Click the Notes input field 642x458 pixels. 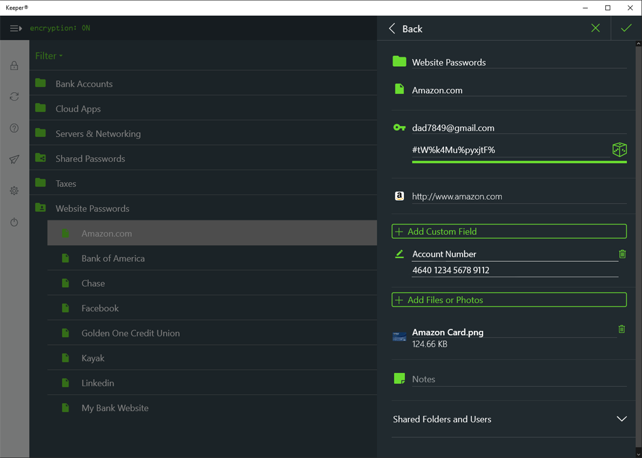[x=518, y=379]
